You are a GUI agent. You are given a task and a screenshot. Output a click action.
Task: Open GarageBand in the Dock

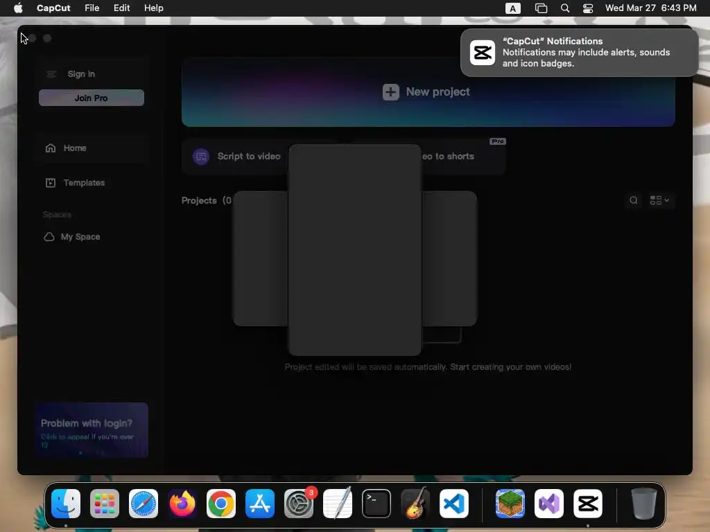[x=415, y=504]
